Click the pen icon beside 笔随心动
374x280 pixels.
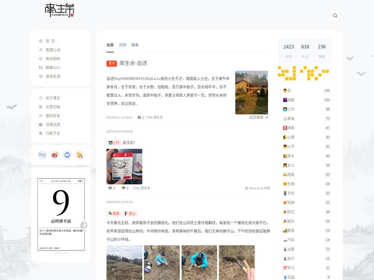coord(41,50)
